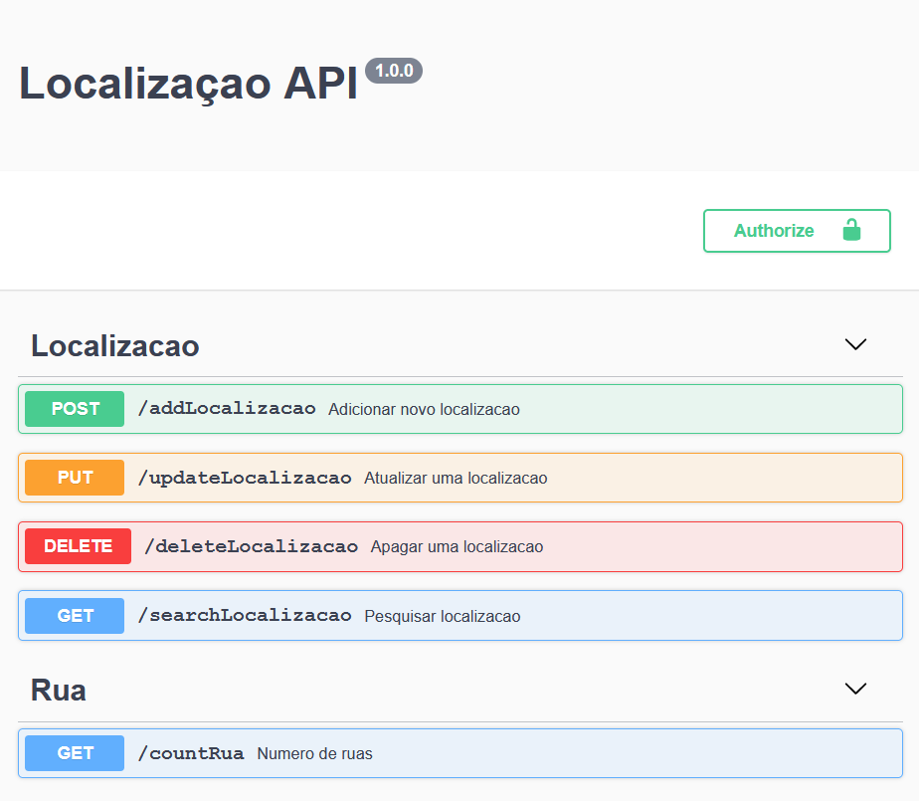Click the Localizaçao API title
This screenshot has height=801, width=919.
[188, 84]
